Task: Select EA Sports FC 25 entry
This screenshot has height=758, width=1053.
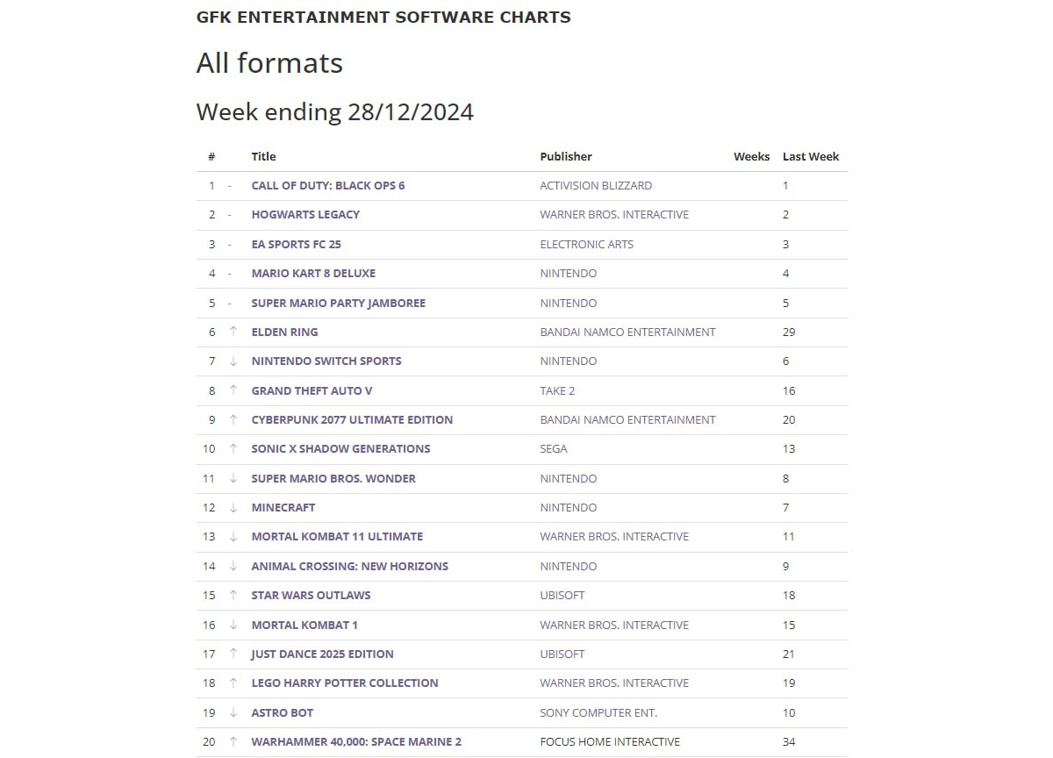Action: pyautogui.click(x=297, y=244)
